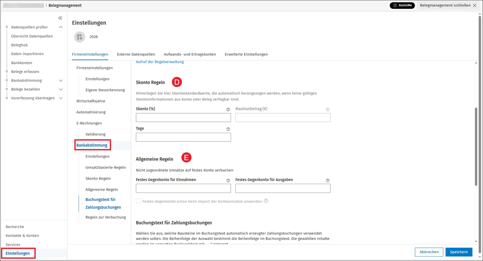This screenshot has width=483, height=261.
Task: Open the Externe Datenquellen tab
Action: (136, 54)
